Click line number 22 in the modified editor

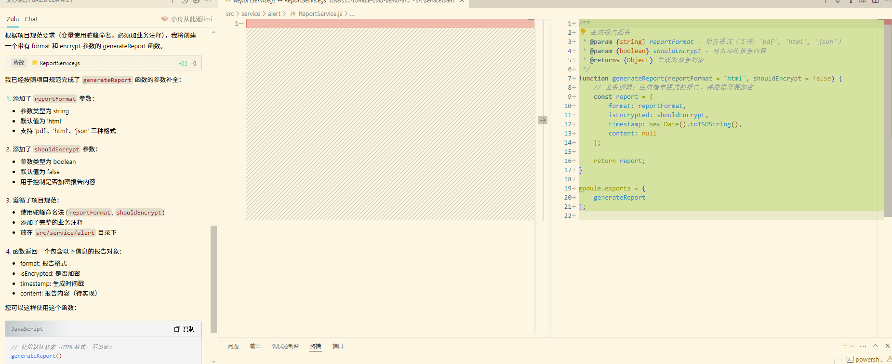pyautogui.click(x=567, y=216)
